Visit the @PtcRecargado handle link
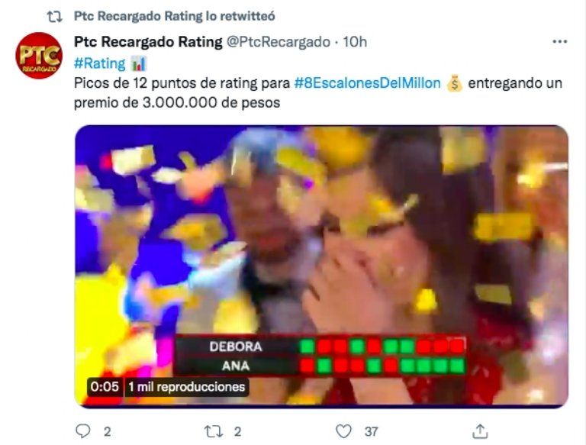This screenshot has height=445, width=586. [x=278, y=41]
